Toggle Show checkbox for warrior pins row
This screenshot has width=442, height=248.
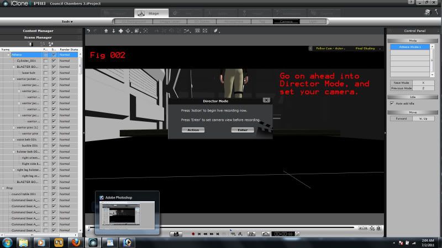54,133
